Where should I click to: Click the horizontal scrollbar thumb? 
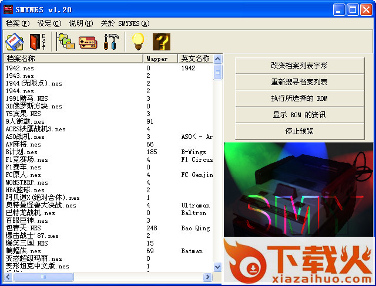click(x=43, y=277)
